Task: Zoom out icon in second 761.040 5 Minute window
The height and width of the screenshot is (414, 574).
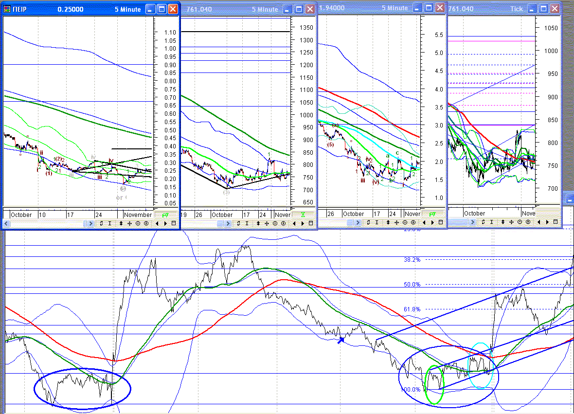Action: click(x=275, y=223)
